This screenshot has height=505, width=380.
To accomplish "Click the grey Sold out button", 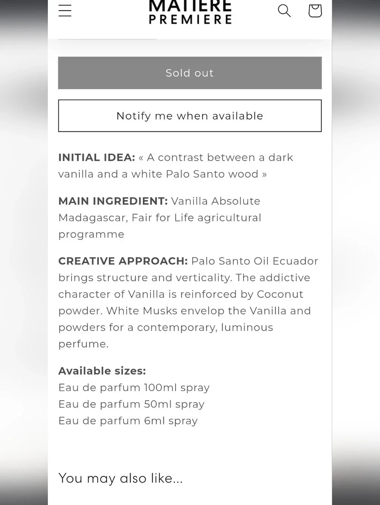I will pos(190,73).
